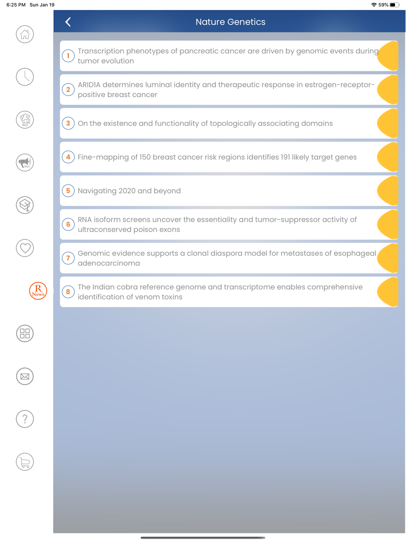The width and height of the screenshot is (406, 542).
Task: Open the Indian cobra genome article
Action: coord(220,292)
